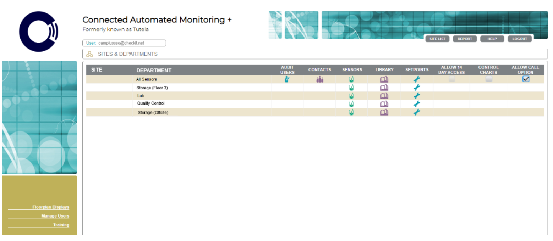Image resolution: width=553 pixels, height=241 pixels.
Task: Open the Library for the Lab department
Action: point(384,95)
